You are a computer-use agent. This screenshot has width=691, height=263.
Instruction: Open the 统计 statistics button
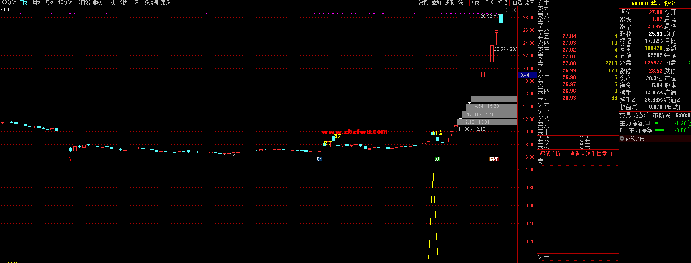(x=463, y=3)
